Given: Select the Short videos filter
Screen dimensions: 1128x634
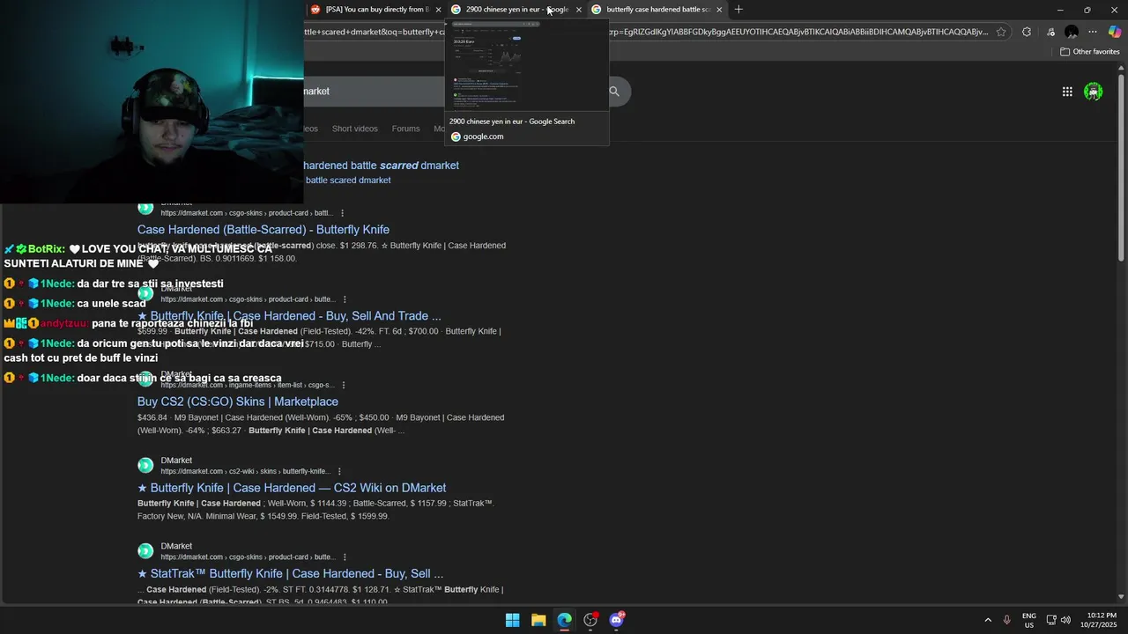Looking at the screenshot, I should click(354, 129).
